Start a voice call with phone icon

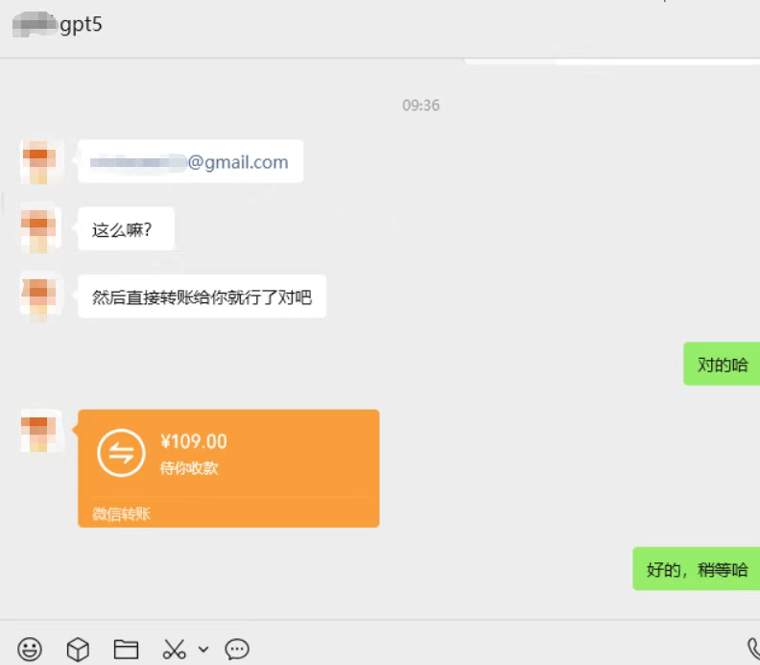pos(753,650)
